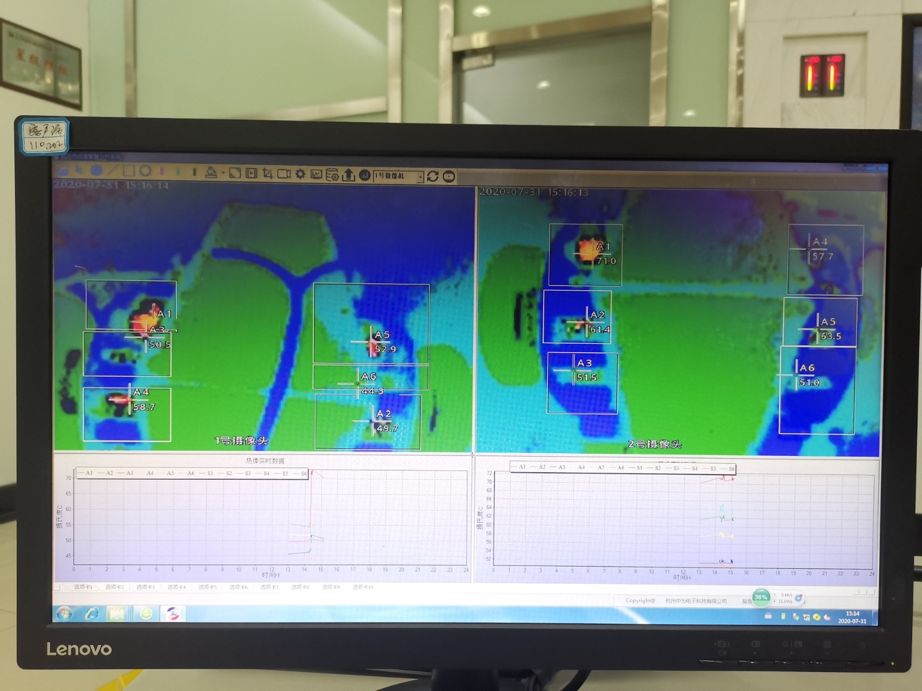Select the rectangle region tool

(x=129, y=171)
